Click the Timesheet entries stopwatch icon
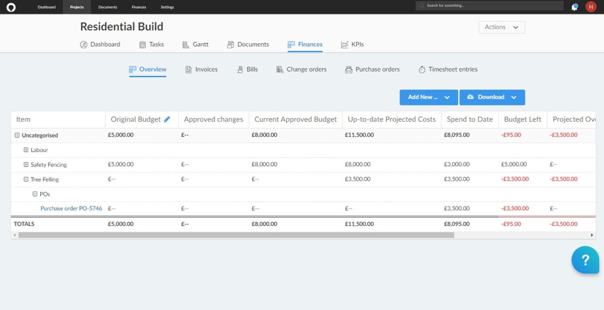 422,70
